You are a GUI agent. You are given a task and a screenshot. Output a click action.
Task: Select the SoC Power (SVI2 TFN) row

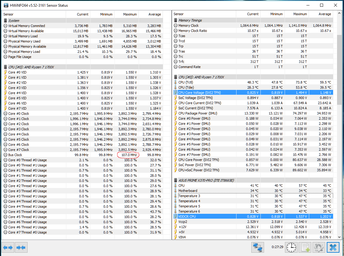(x=253, y=165)
